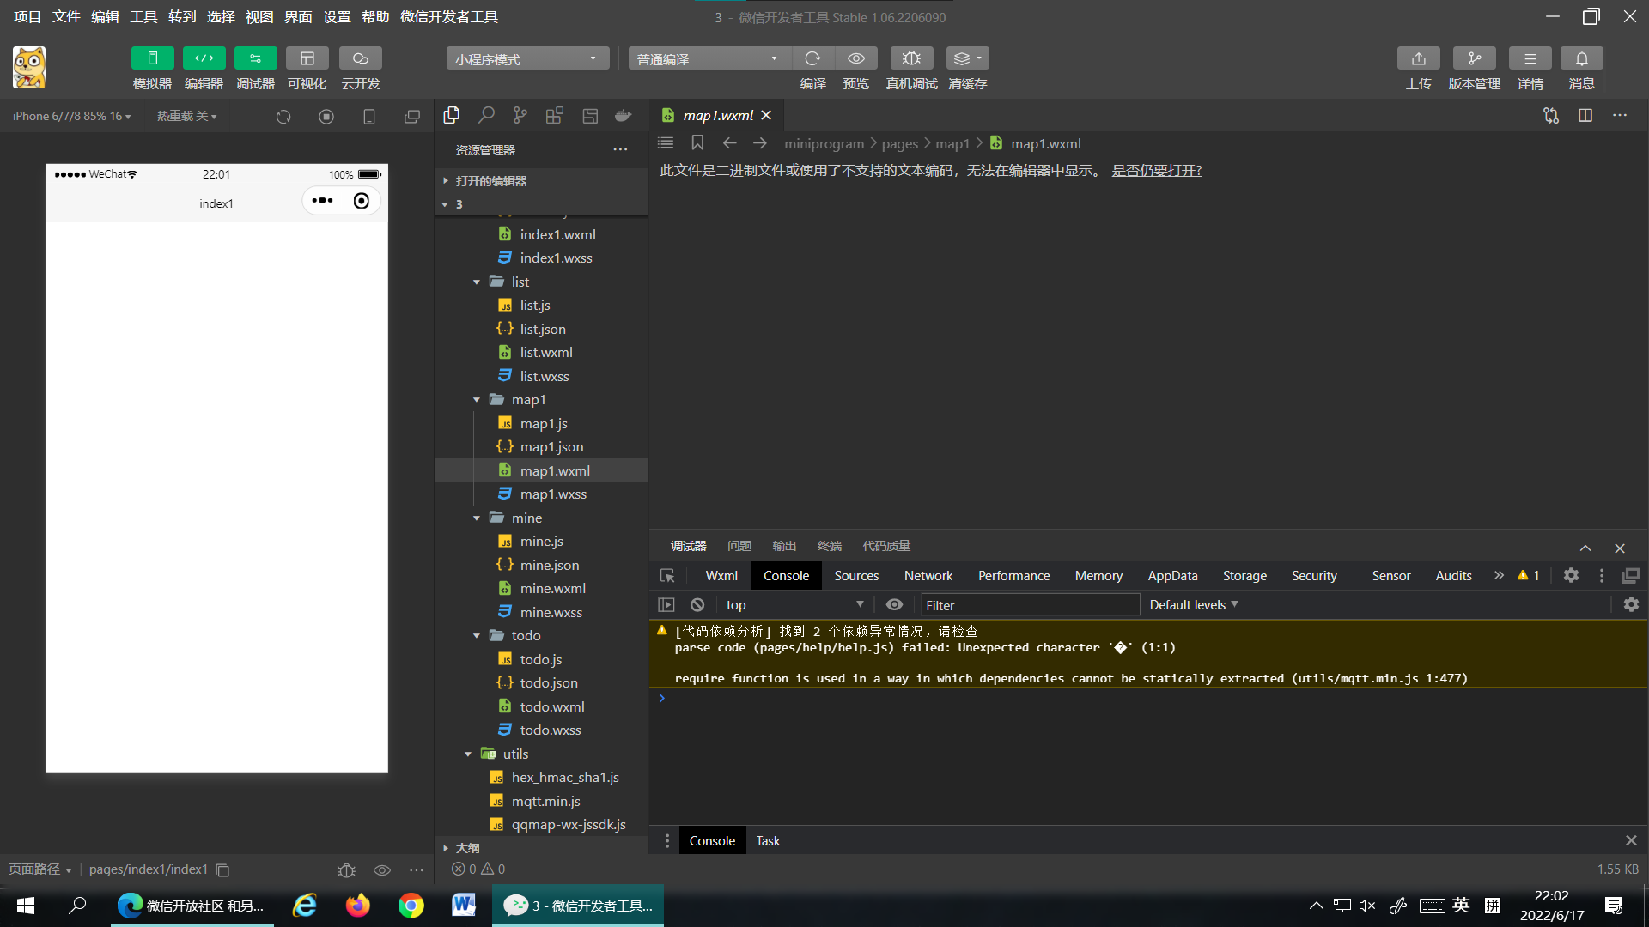This screenshot has width=1649, height=927.
Task: Select the 问题 panel tab
Action: click(739, 546)
